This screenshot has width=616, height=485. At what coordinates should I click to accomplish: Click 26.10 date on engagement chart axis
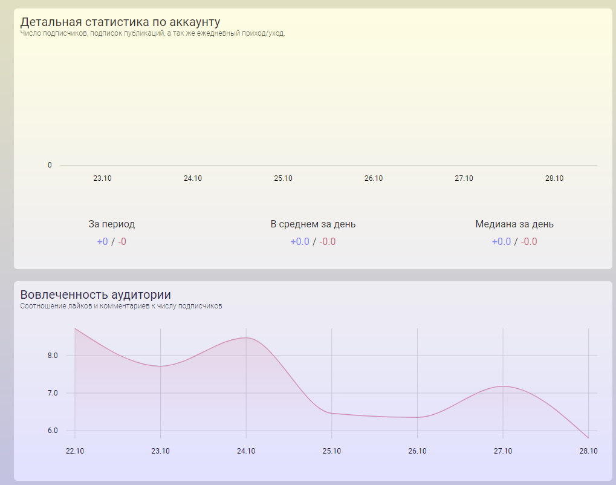pyautogui.click(x=417, y=451)
